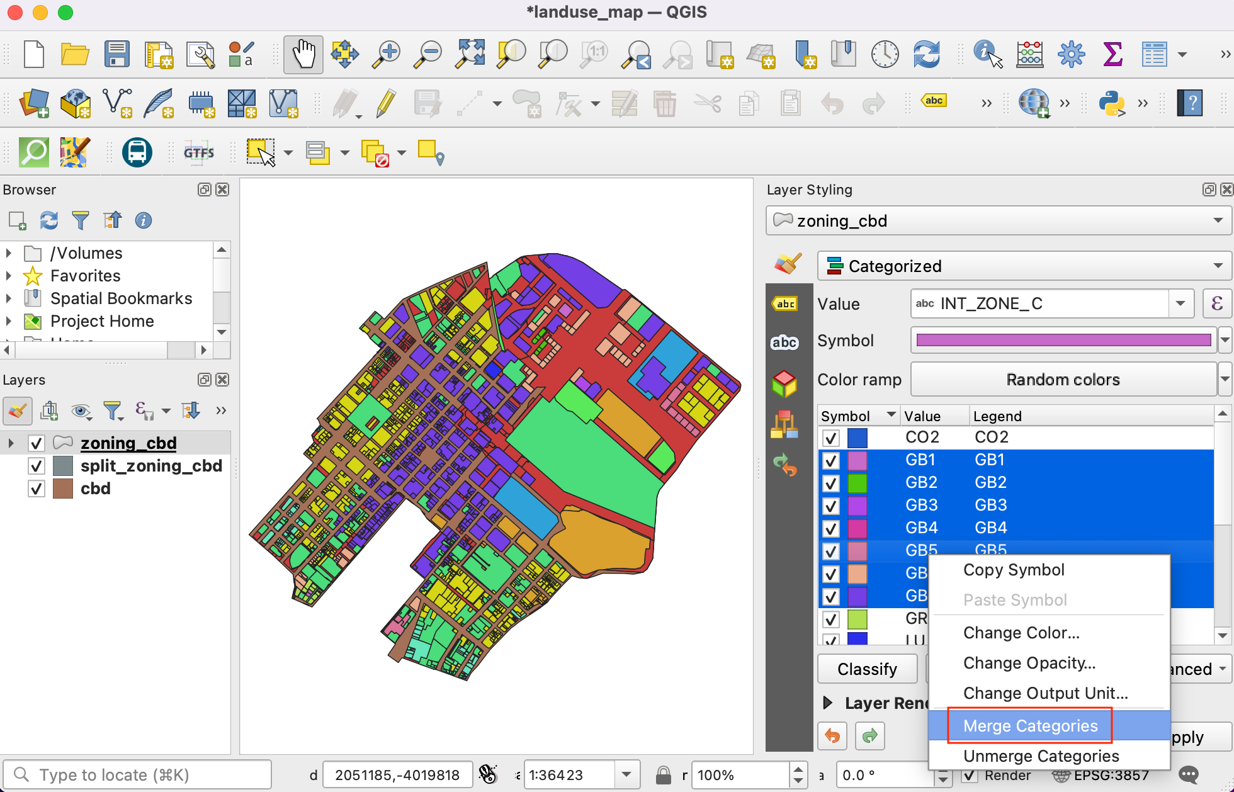Expand the zoning_cbd layer tree arrow
This screenshot has height=792, width=1234.
(11, 443)
